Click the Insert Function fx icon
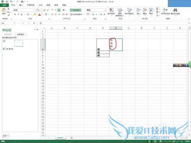191x143 pixels. 34,23
